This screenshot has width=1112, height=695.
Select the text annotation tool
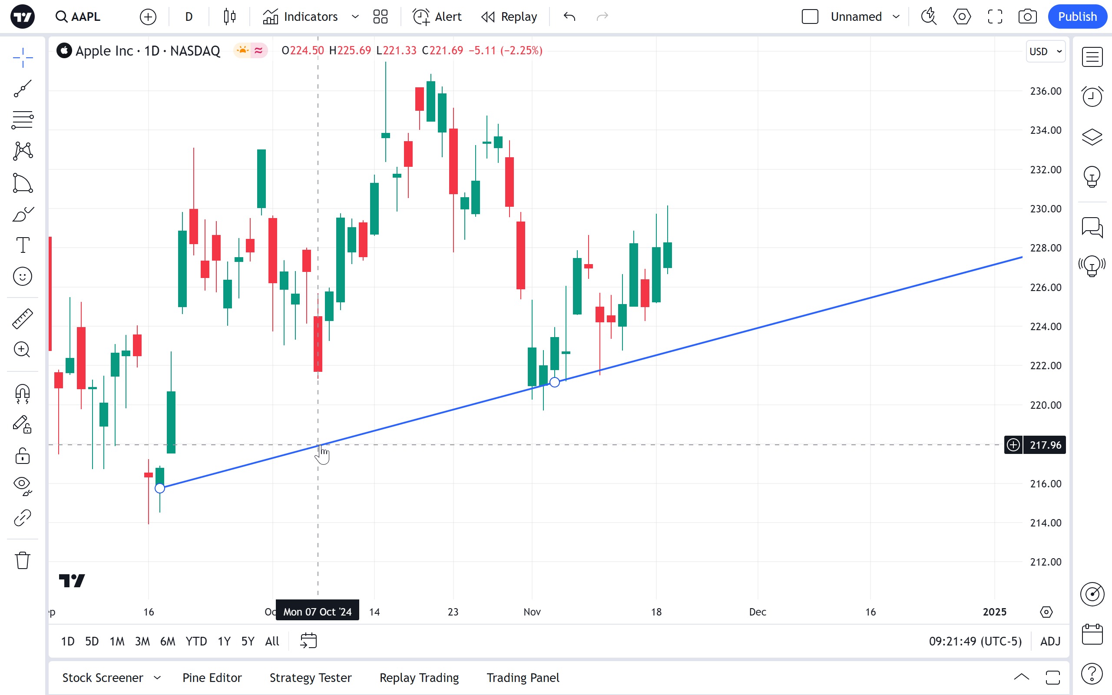[x=22, y=245]
